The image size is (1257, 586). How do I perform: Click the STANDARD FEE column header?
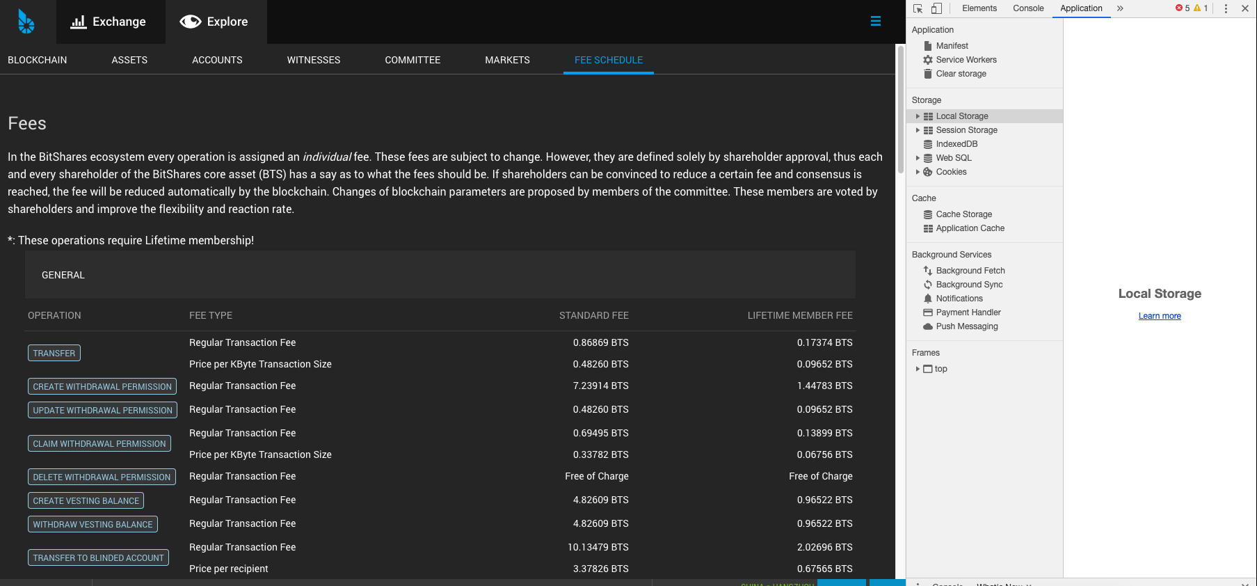594,315
